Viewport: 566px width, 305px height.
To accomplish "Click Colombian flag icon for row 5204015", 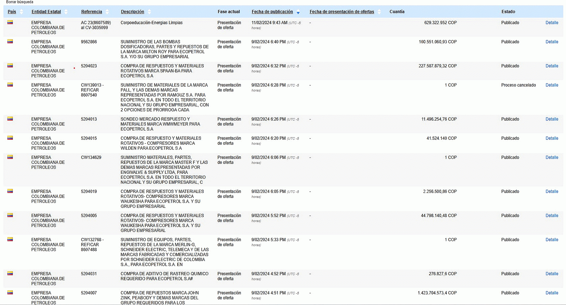I will pos(10,138).
